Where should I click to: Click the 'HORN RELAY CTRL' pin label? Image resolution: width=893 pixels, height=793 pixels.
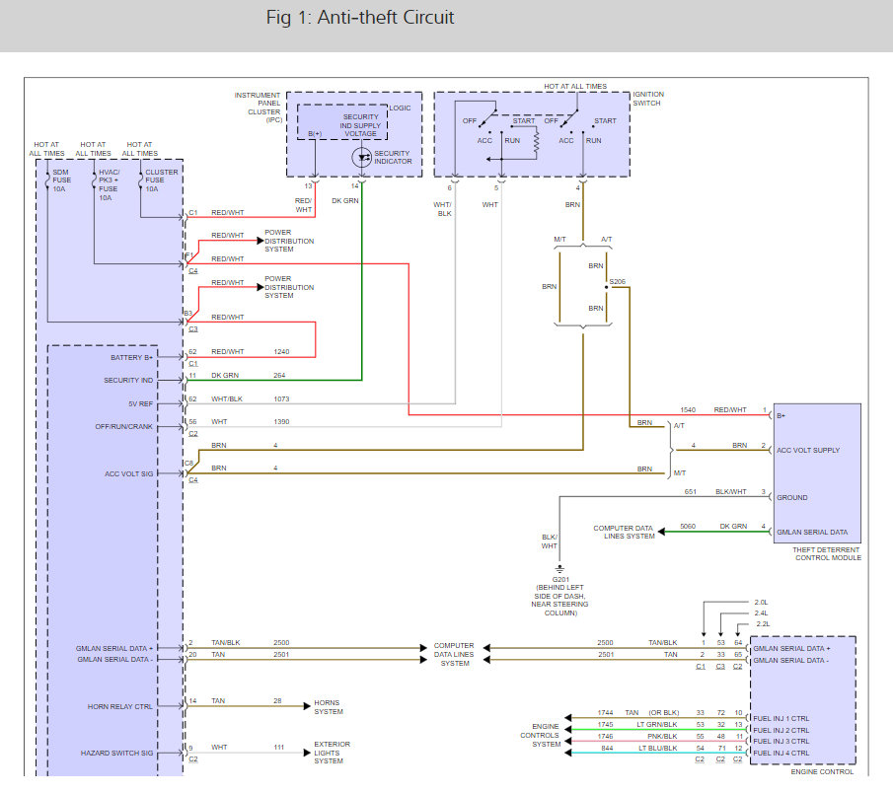tap(119, 706)
